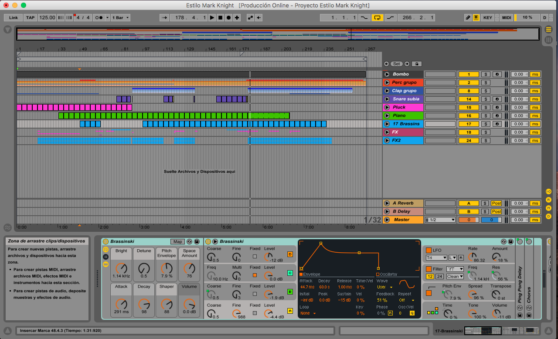
Task: Select 24 dB filter slope
Action: pyautogui.click(x=439, y=276)
